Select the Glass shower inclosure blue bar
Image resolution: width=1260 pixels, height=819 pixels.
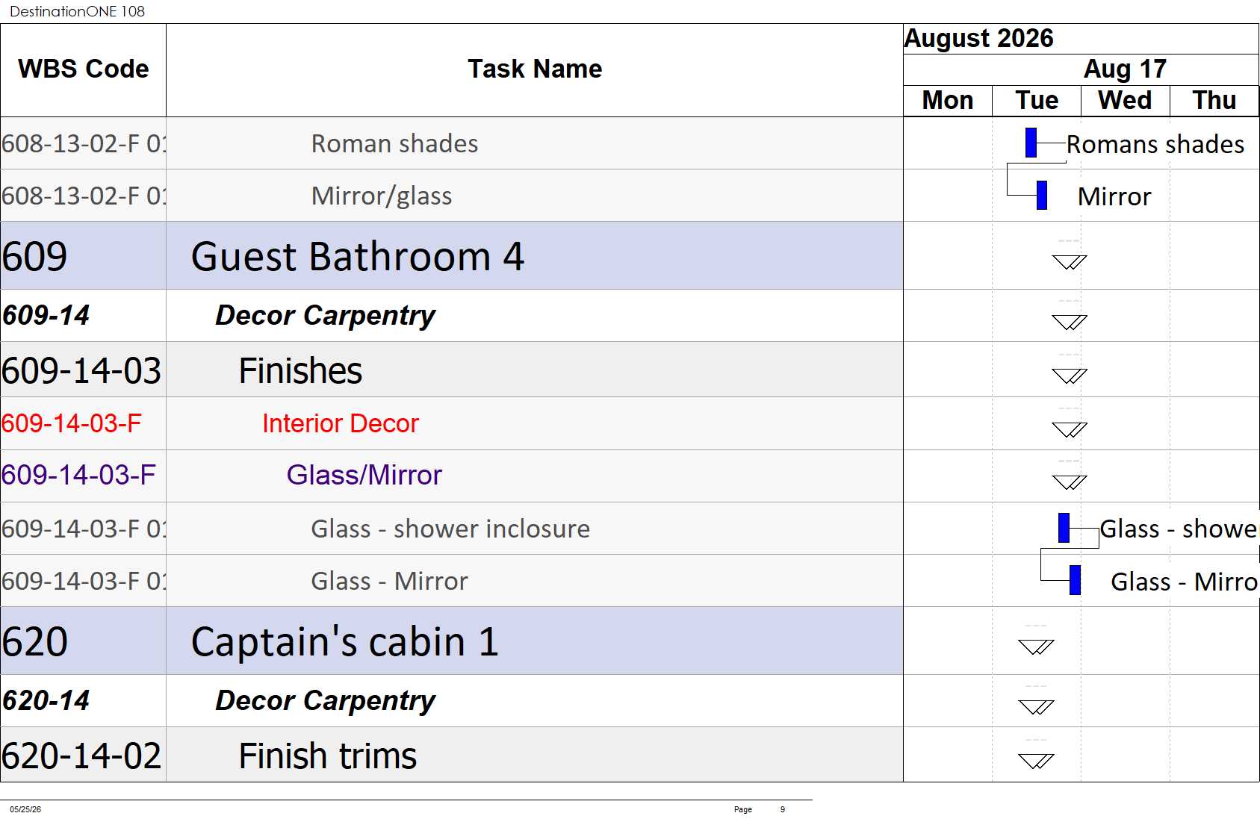point(1064,528)
